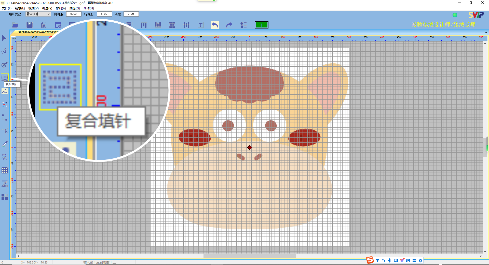489x265 pixels.
Task: Align objects to bottom edge
Action: (158, 25)
